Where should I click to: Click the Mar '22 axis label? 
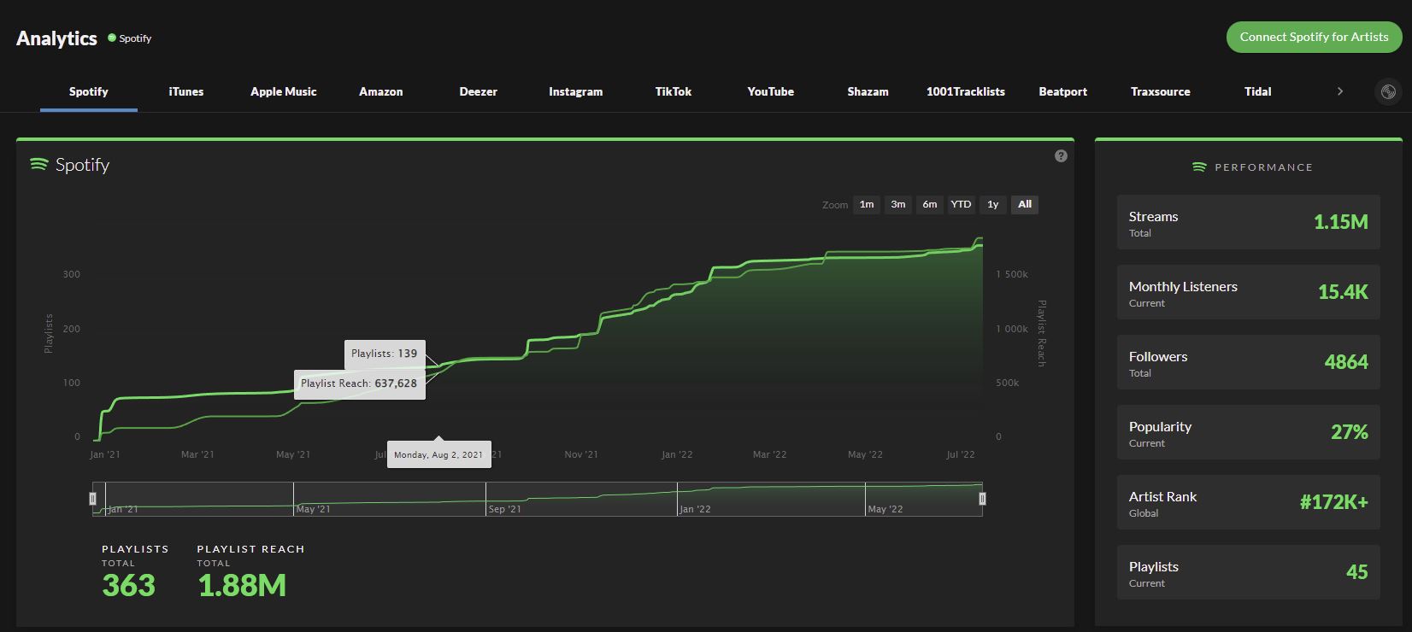point(769,454)
